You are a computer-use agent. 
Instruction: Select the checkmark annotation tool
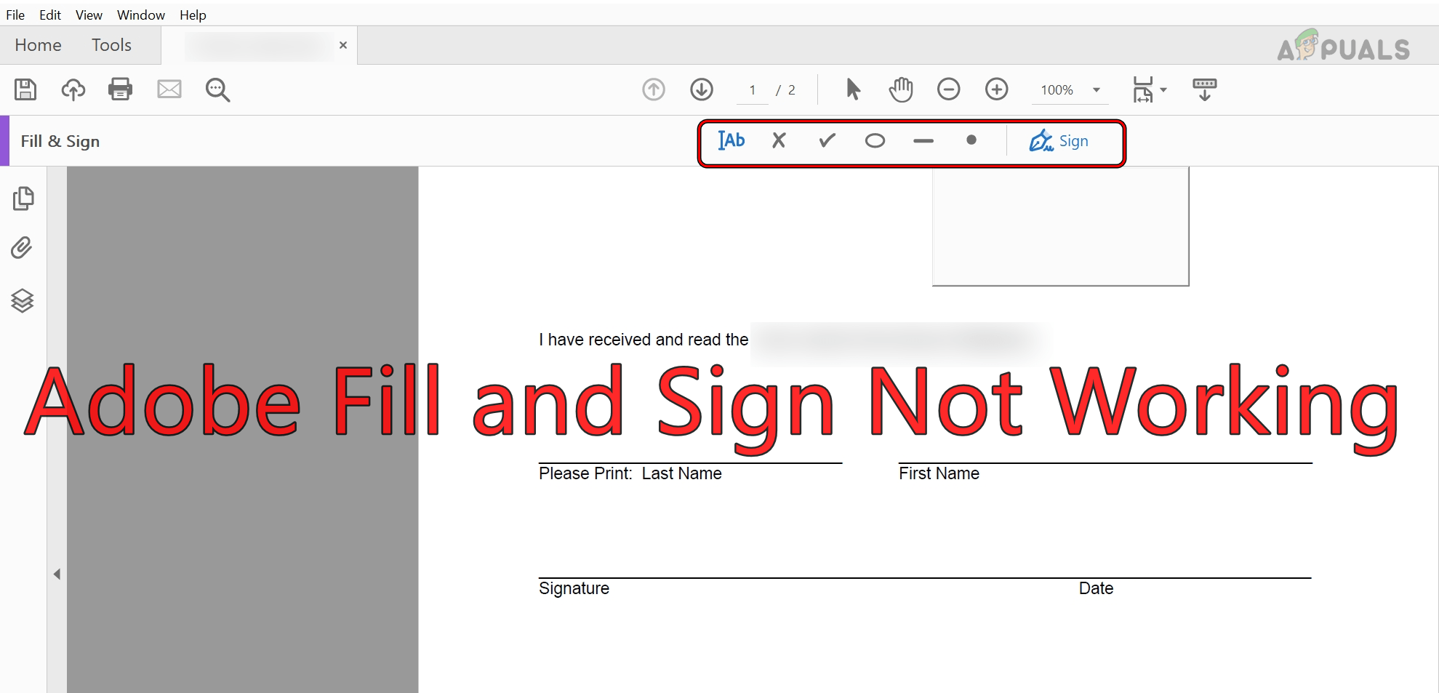[826, 140]
